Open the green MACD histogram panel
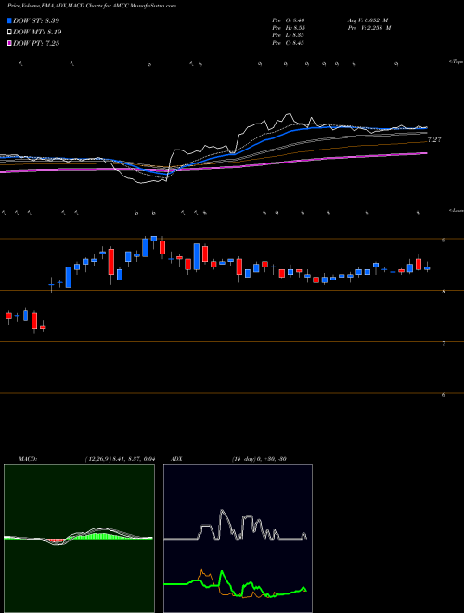464x613 pixels. (79, 539)
